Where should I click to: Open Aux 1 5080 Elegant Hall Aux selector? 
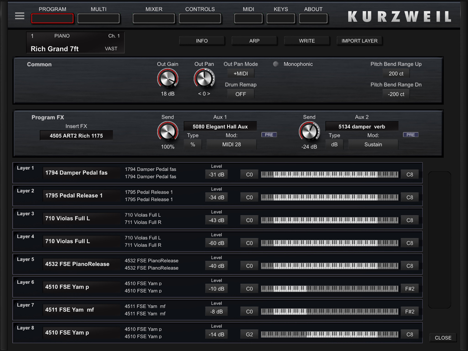point(220,126)
